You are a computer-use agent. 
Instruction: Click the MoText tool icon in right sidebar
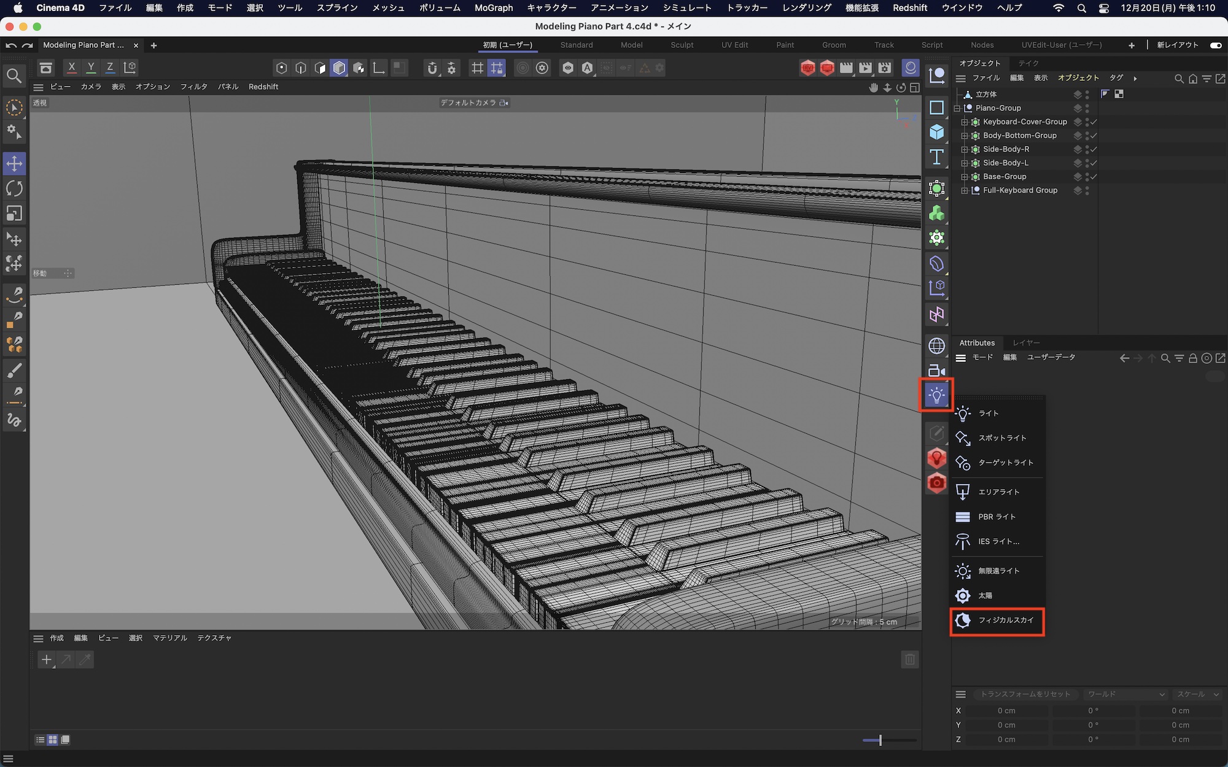click(x=936, y=157)
